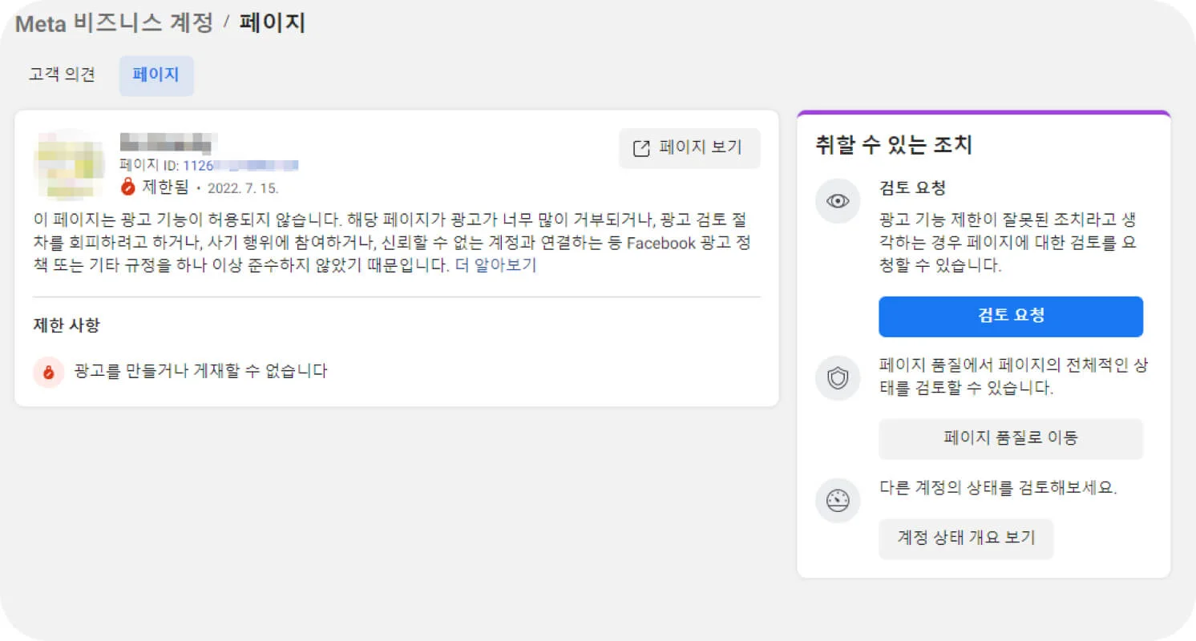Image resolution: width=1196 pixels, height=641 pixels.
Task: Open the 페이지 보기 button
Action: point(689,148)
